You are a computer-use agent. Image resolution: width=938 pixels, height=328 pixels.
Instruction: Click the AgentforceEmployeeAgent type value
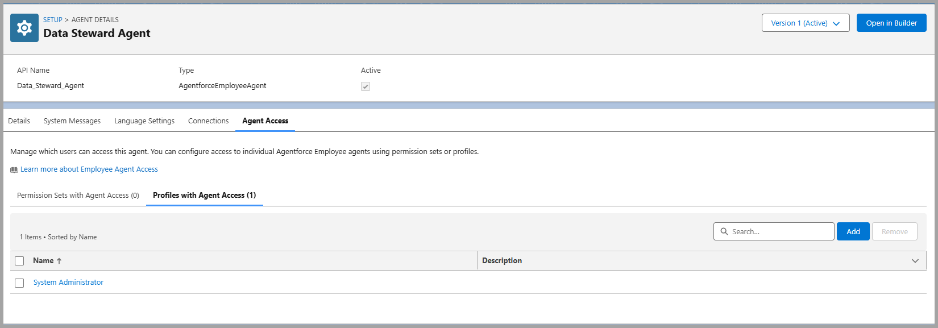222,86
